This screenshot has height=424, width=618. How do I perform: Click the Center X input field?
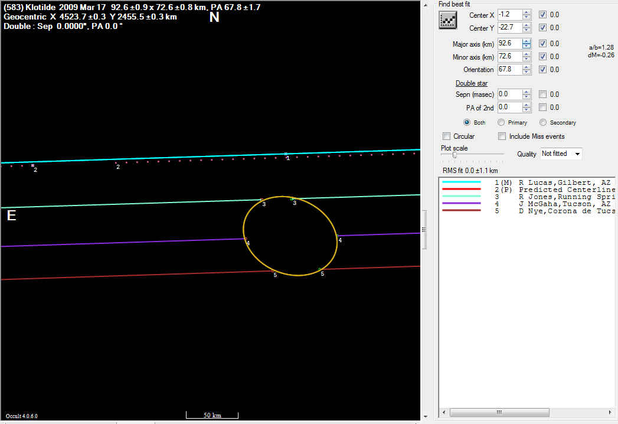[x=509, y=15]
